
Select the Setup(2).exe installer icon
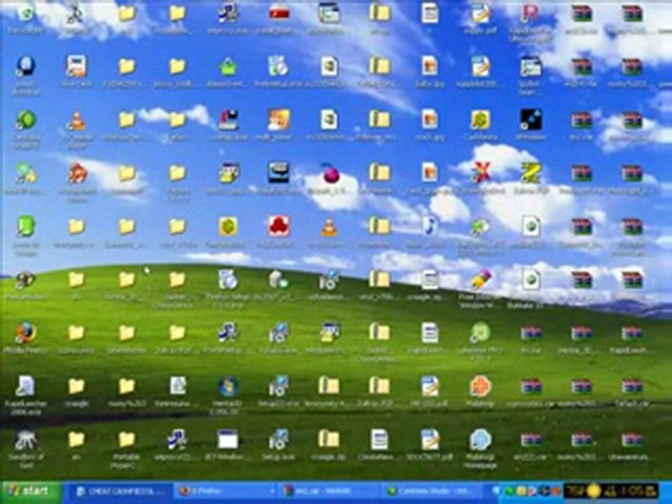[279, 386]
